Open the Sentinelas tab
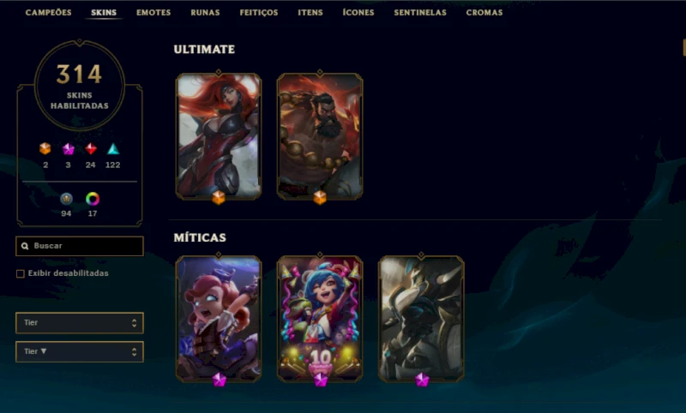 coord(420,13)
